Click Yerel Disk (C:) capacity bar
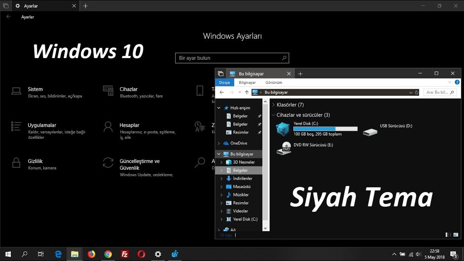This screenshot has width=464, height=261. click(325, 129)
